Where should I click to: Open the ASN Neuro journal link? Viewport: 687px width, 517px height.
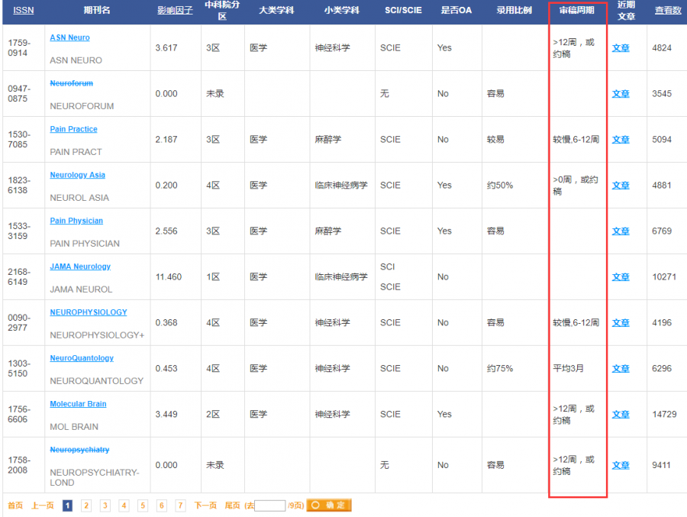pos(69,37)
